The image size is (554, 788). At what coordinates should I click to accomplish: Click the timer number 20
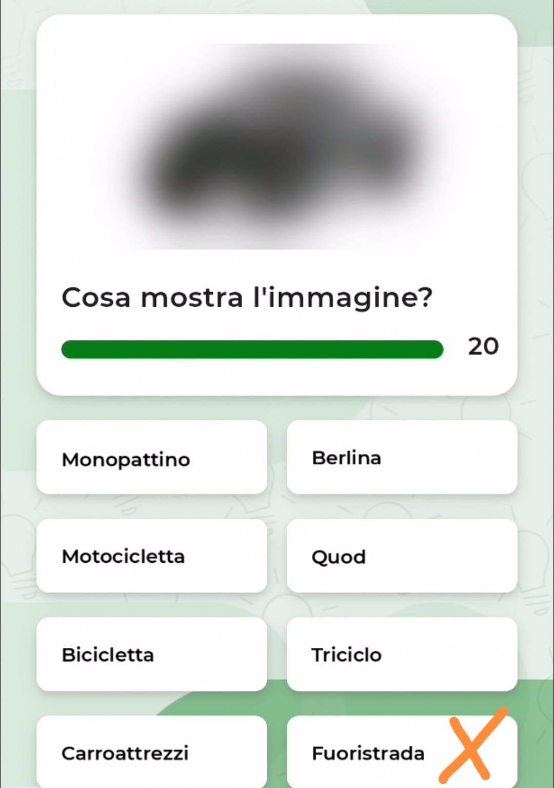483,347
